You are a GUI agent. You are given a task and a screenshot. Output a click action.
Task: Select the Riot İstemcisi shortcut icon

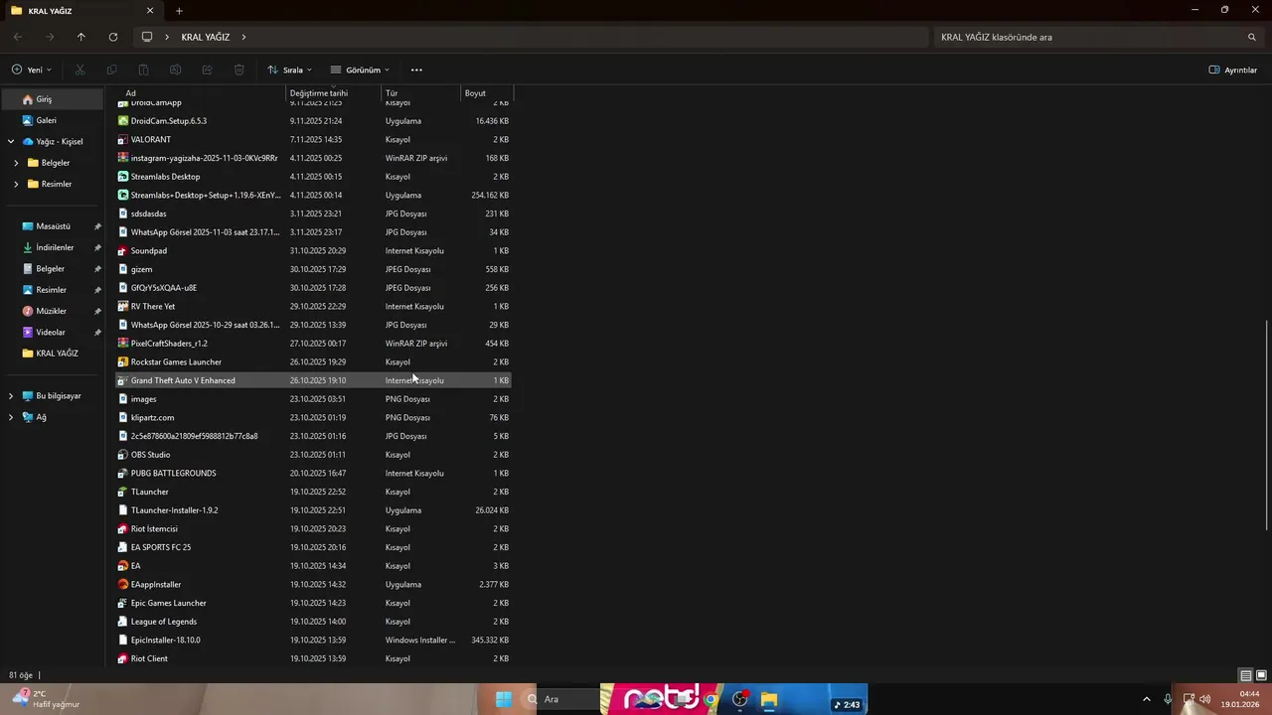[x=123, y=529]
